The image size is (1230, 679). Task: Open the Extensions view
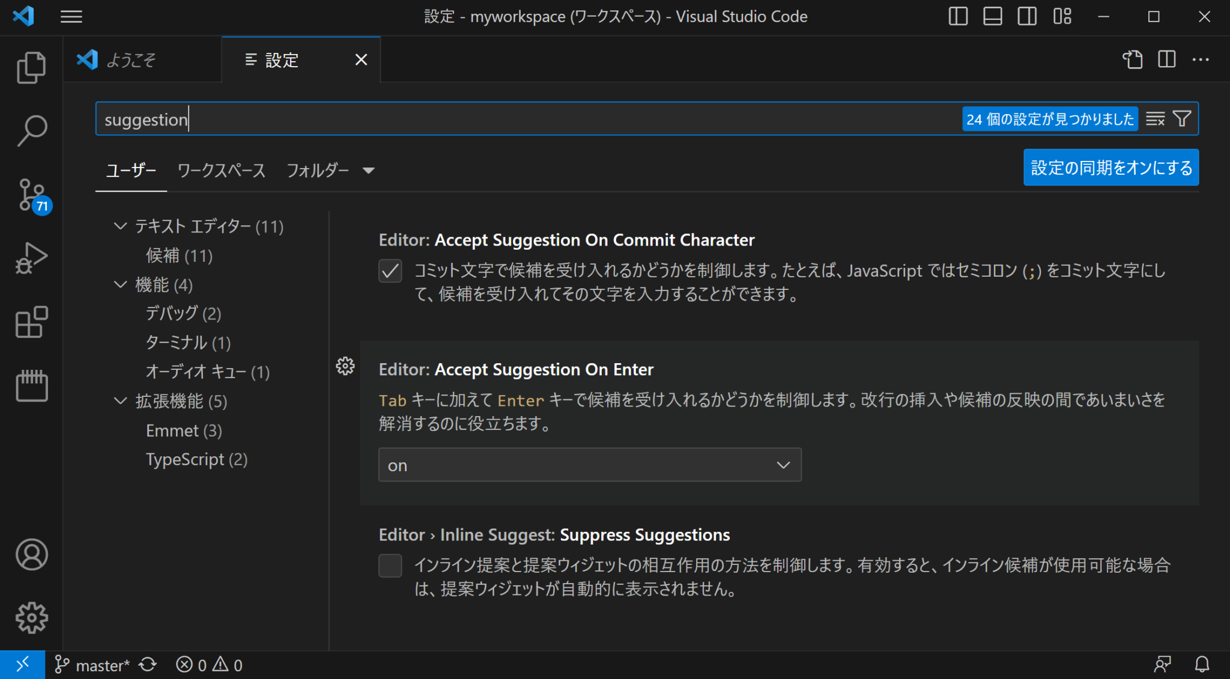(32, 322)
